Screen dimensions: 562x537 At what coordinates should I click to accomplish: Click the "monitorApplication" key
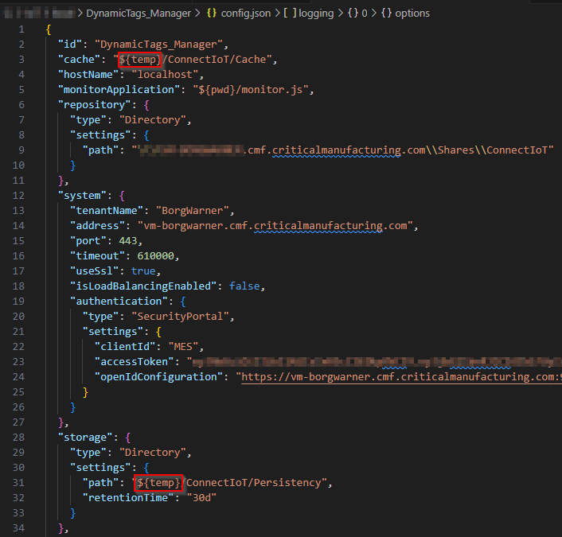(119, 90)
